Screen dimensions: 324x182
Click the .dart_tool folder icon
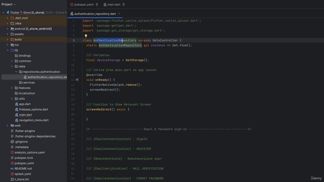(12, 18)
